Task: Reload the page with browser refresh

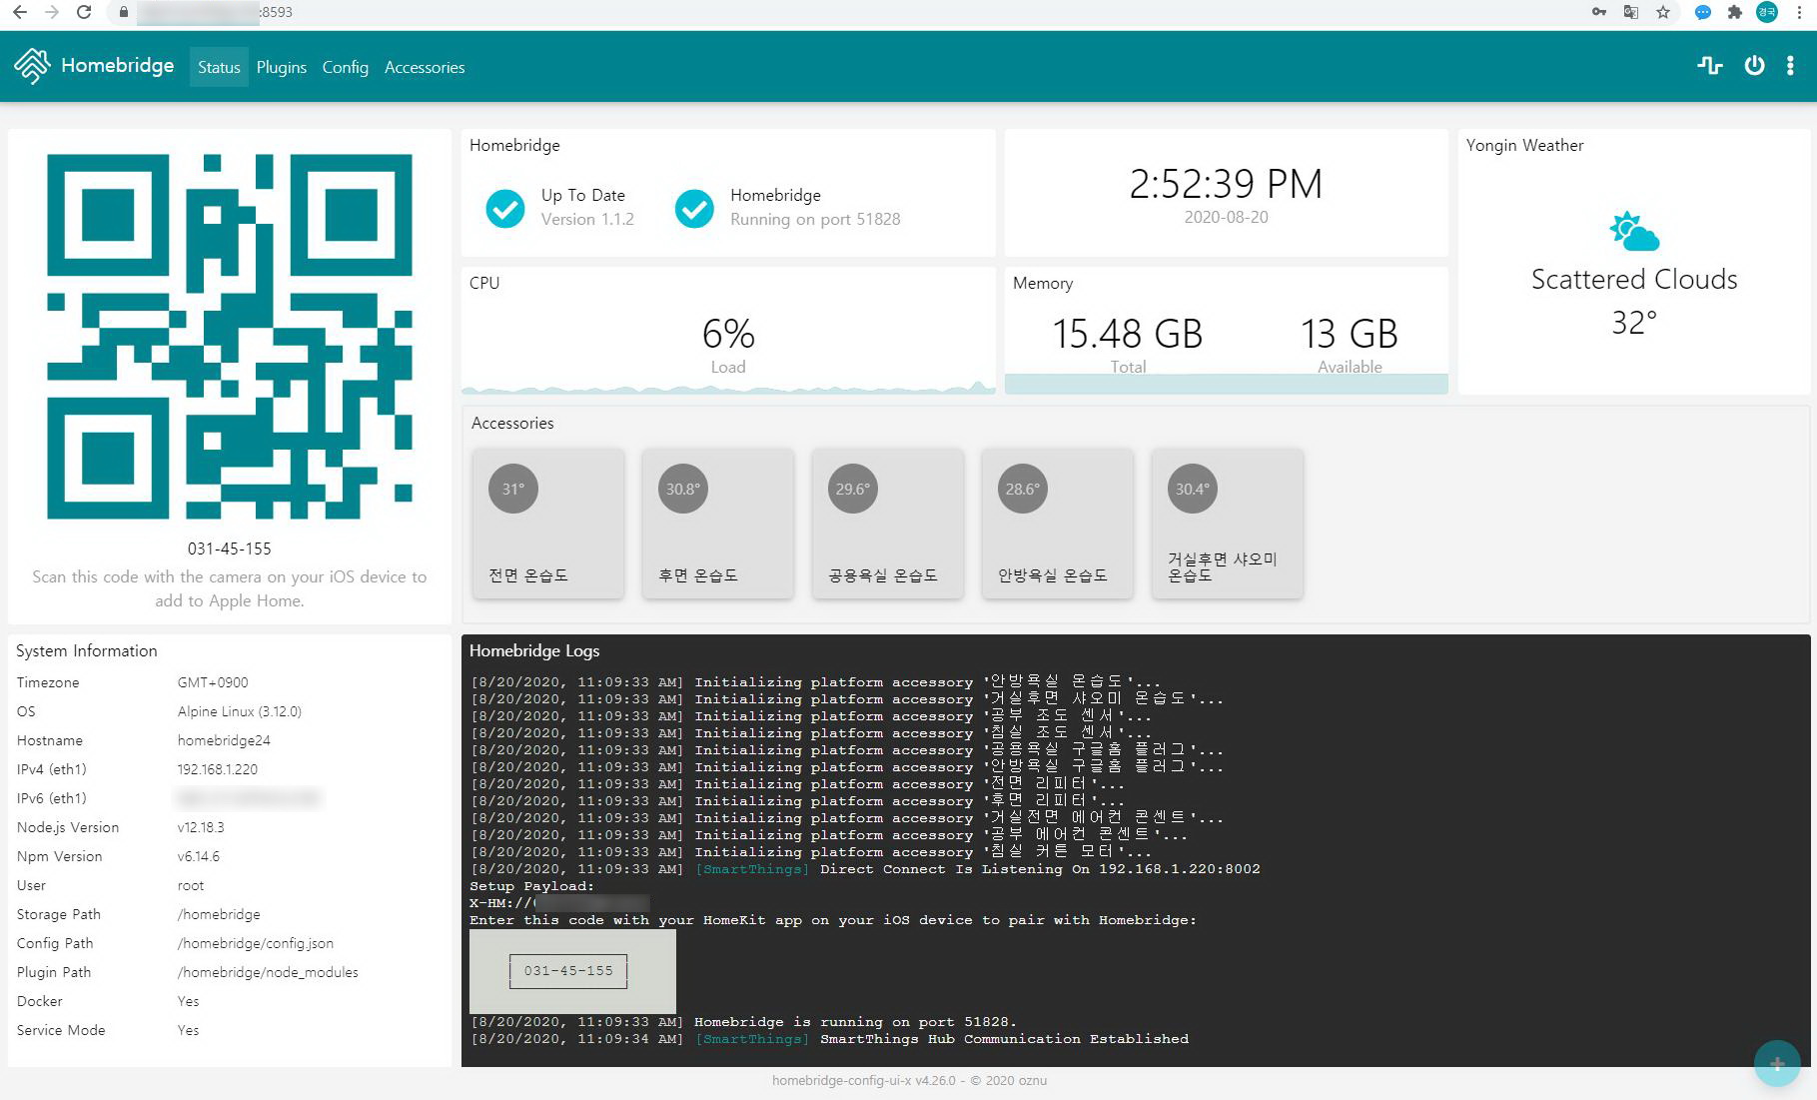Action: click(x=84, y=12)
